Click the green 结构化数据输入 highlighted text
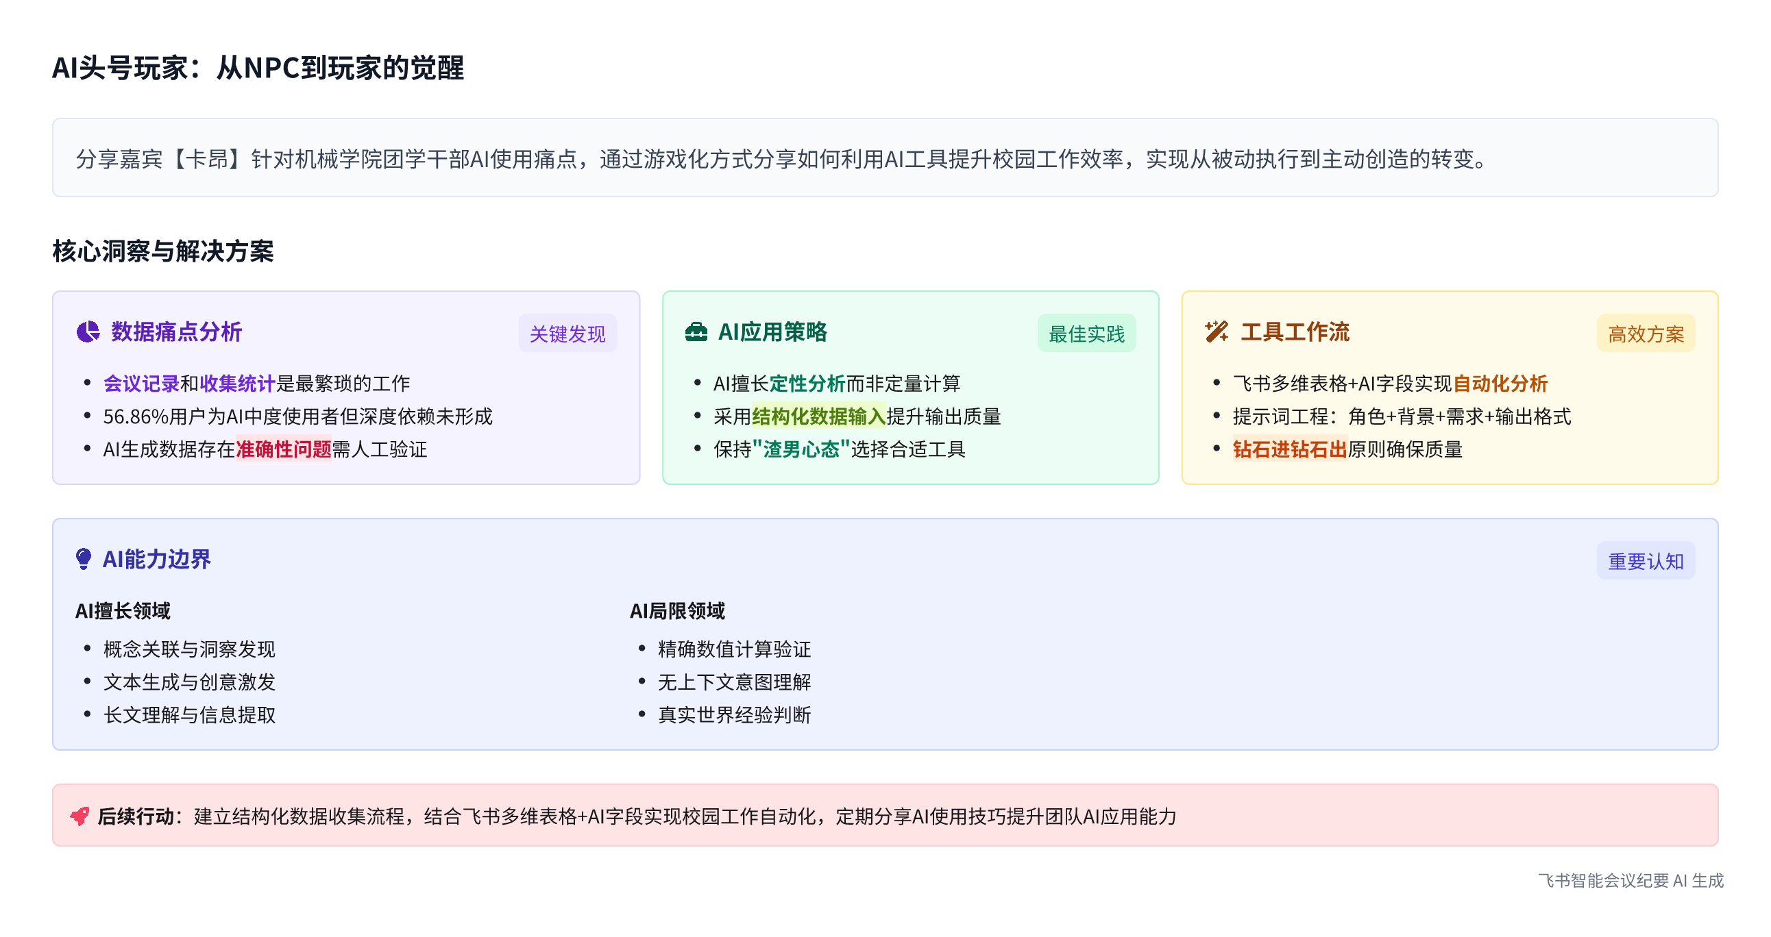The height and width of the screenshot is (937, 1771). 818,416
